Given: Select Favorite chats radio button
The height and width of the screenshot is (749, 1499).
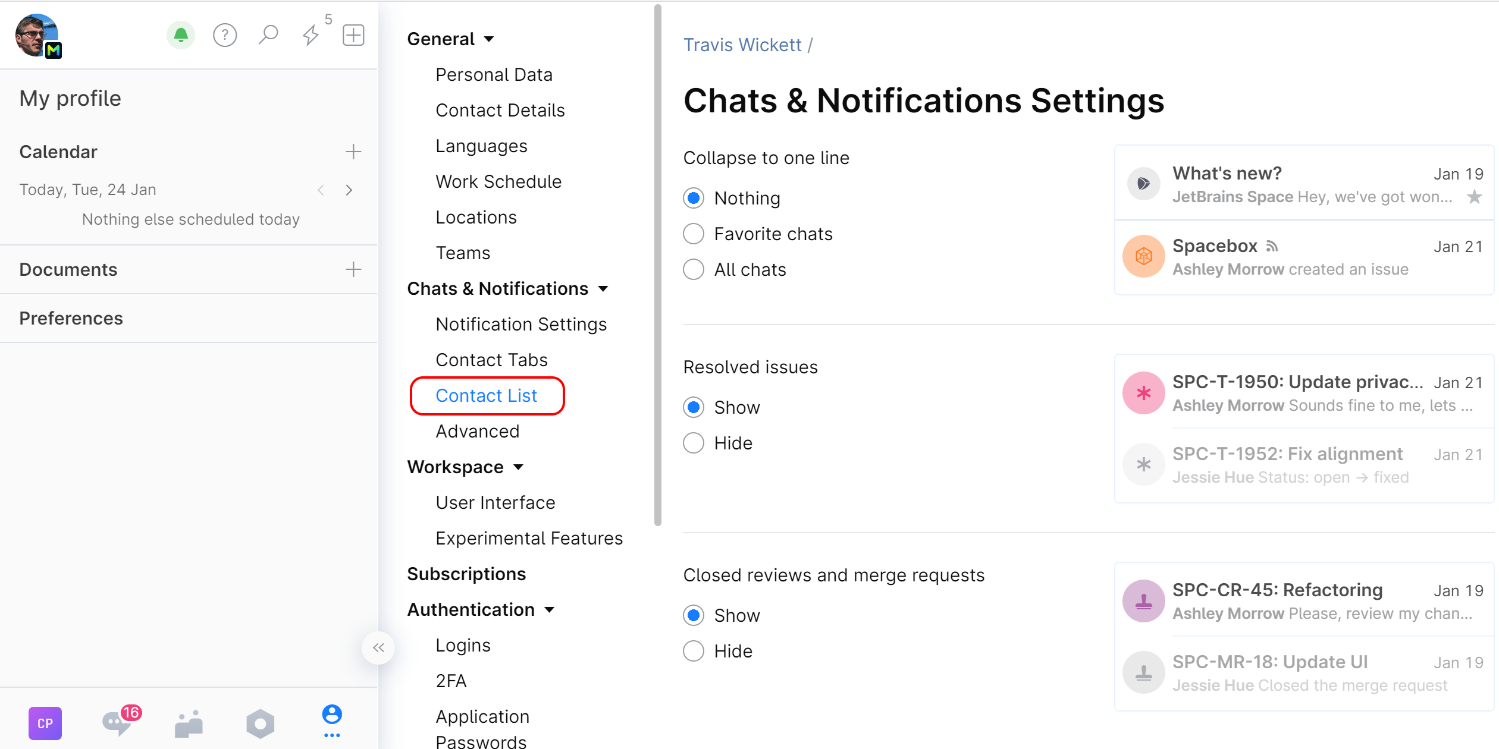Looking at the screenshot, I should tap(694, 234).
